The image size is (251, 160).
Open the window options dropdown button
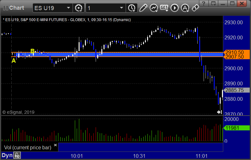click(213, 3)
